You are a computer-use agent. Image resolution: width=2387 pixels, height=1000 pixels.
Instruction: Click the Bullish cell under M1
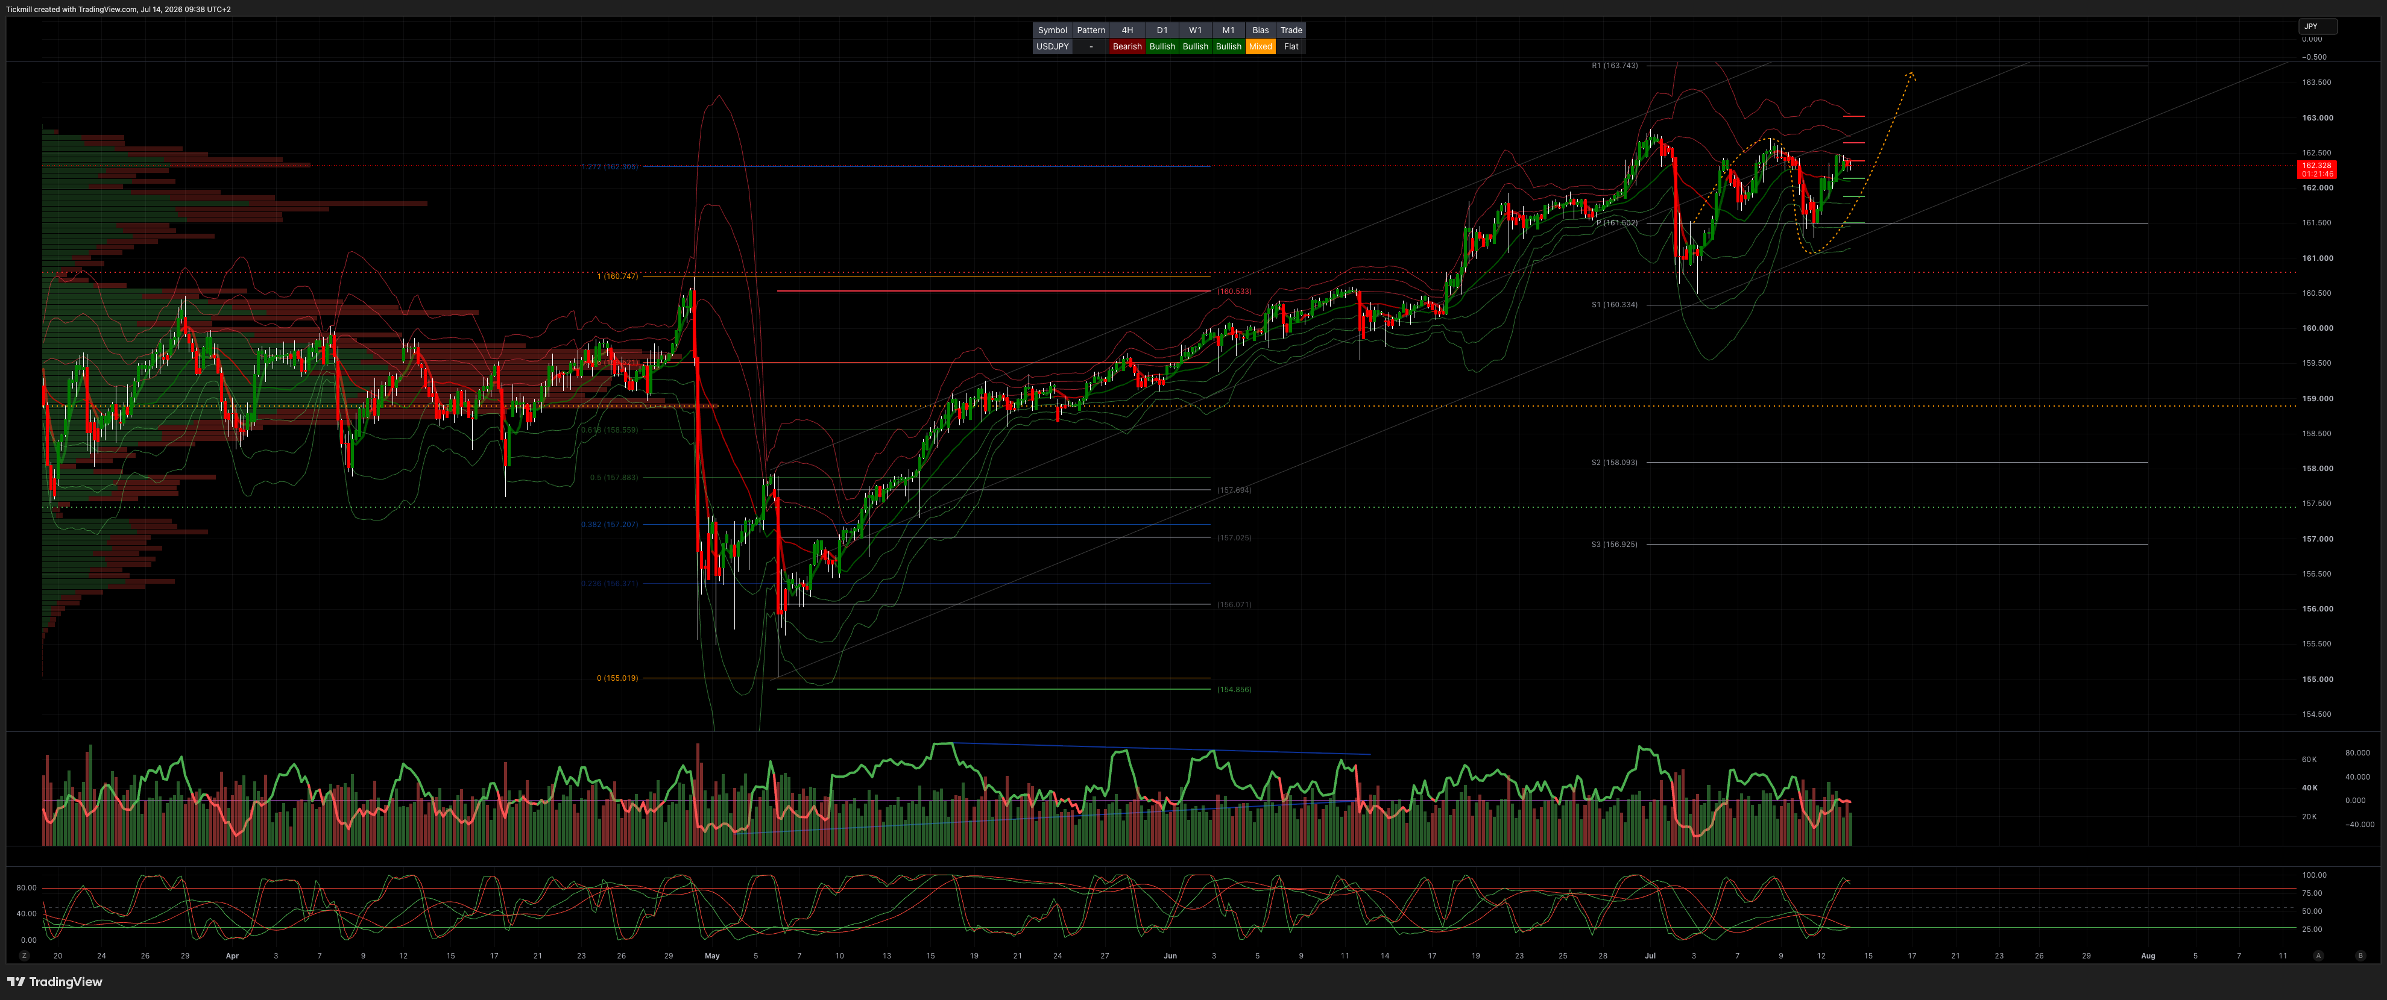1228,46
